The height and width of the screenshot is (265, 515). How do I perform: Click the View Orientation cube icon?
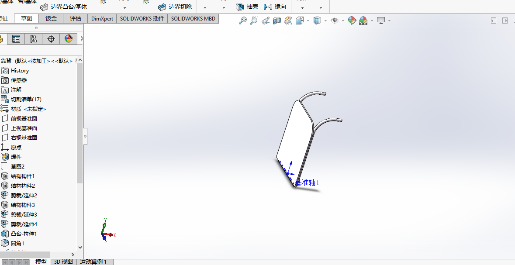300,21
